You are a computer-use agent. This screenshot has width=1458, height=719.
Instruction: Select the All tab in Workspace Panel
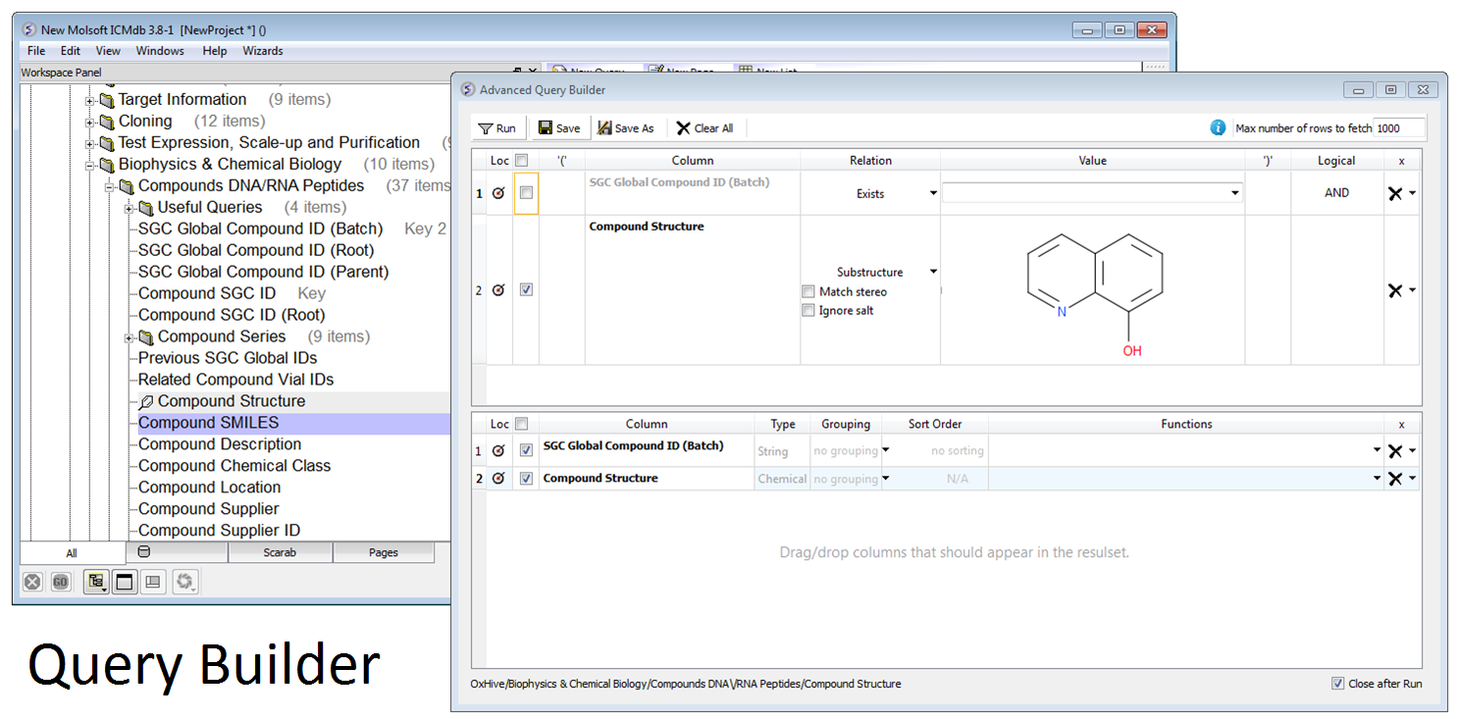point(72,552)
